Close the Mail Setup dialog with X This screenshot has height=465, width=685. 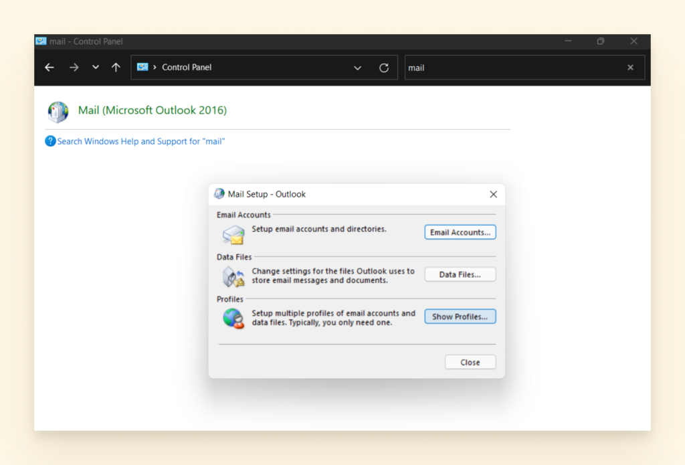pyautogui.click(x=493, y=194)
